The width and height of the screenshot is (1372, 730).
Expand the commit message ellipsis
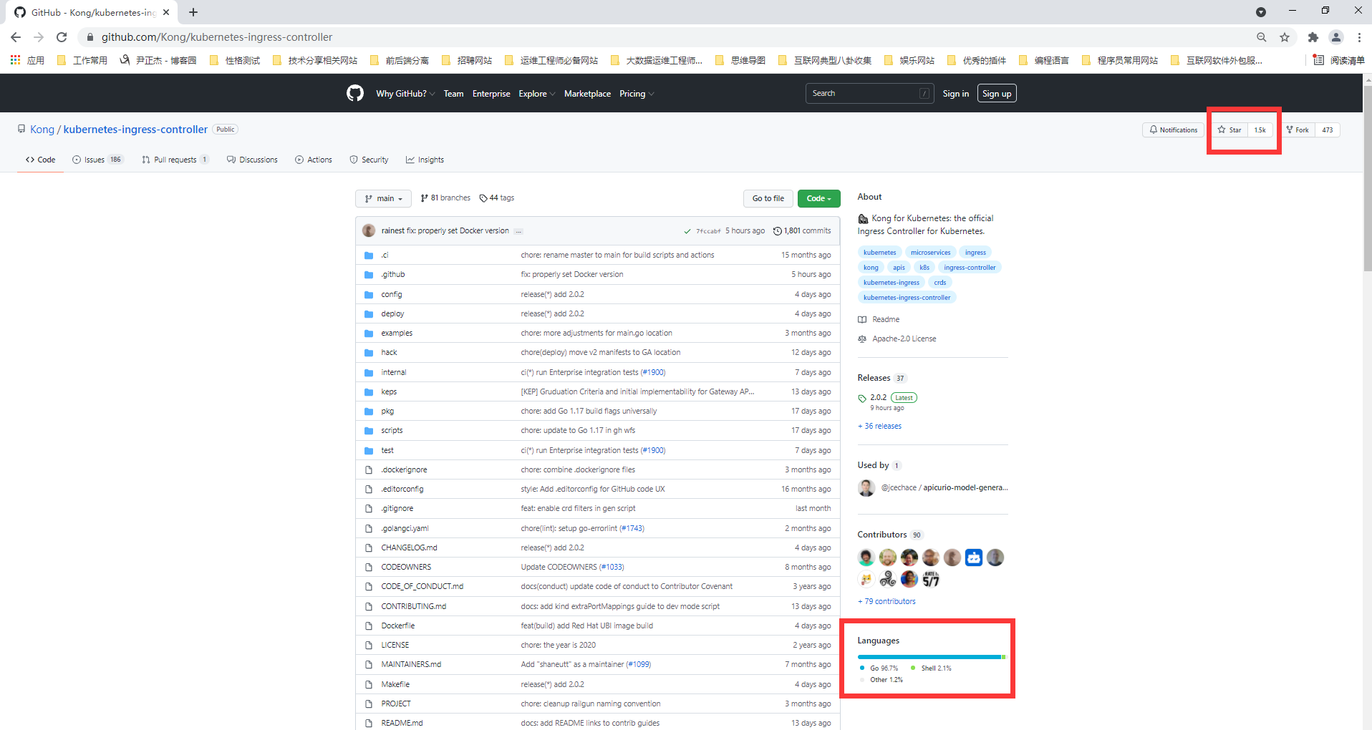tap(518, 231)
